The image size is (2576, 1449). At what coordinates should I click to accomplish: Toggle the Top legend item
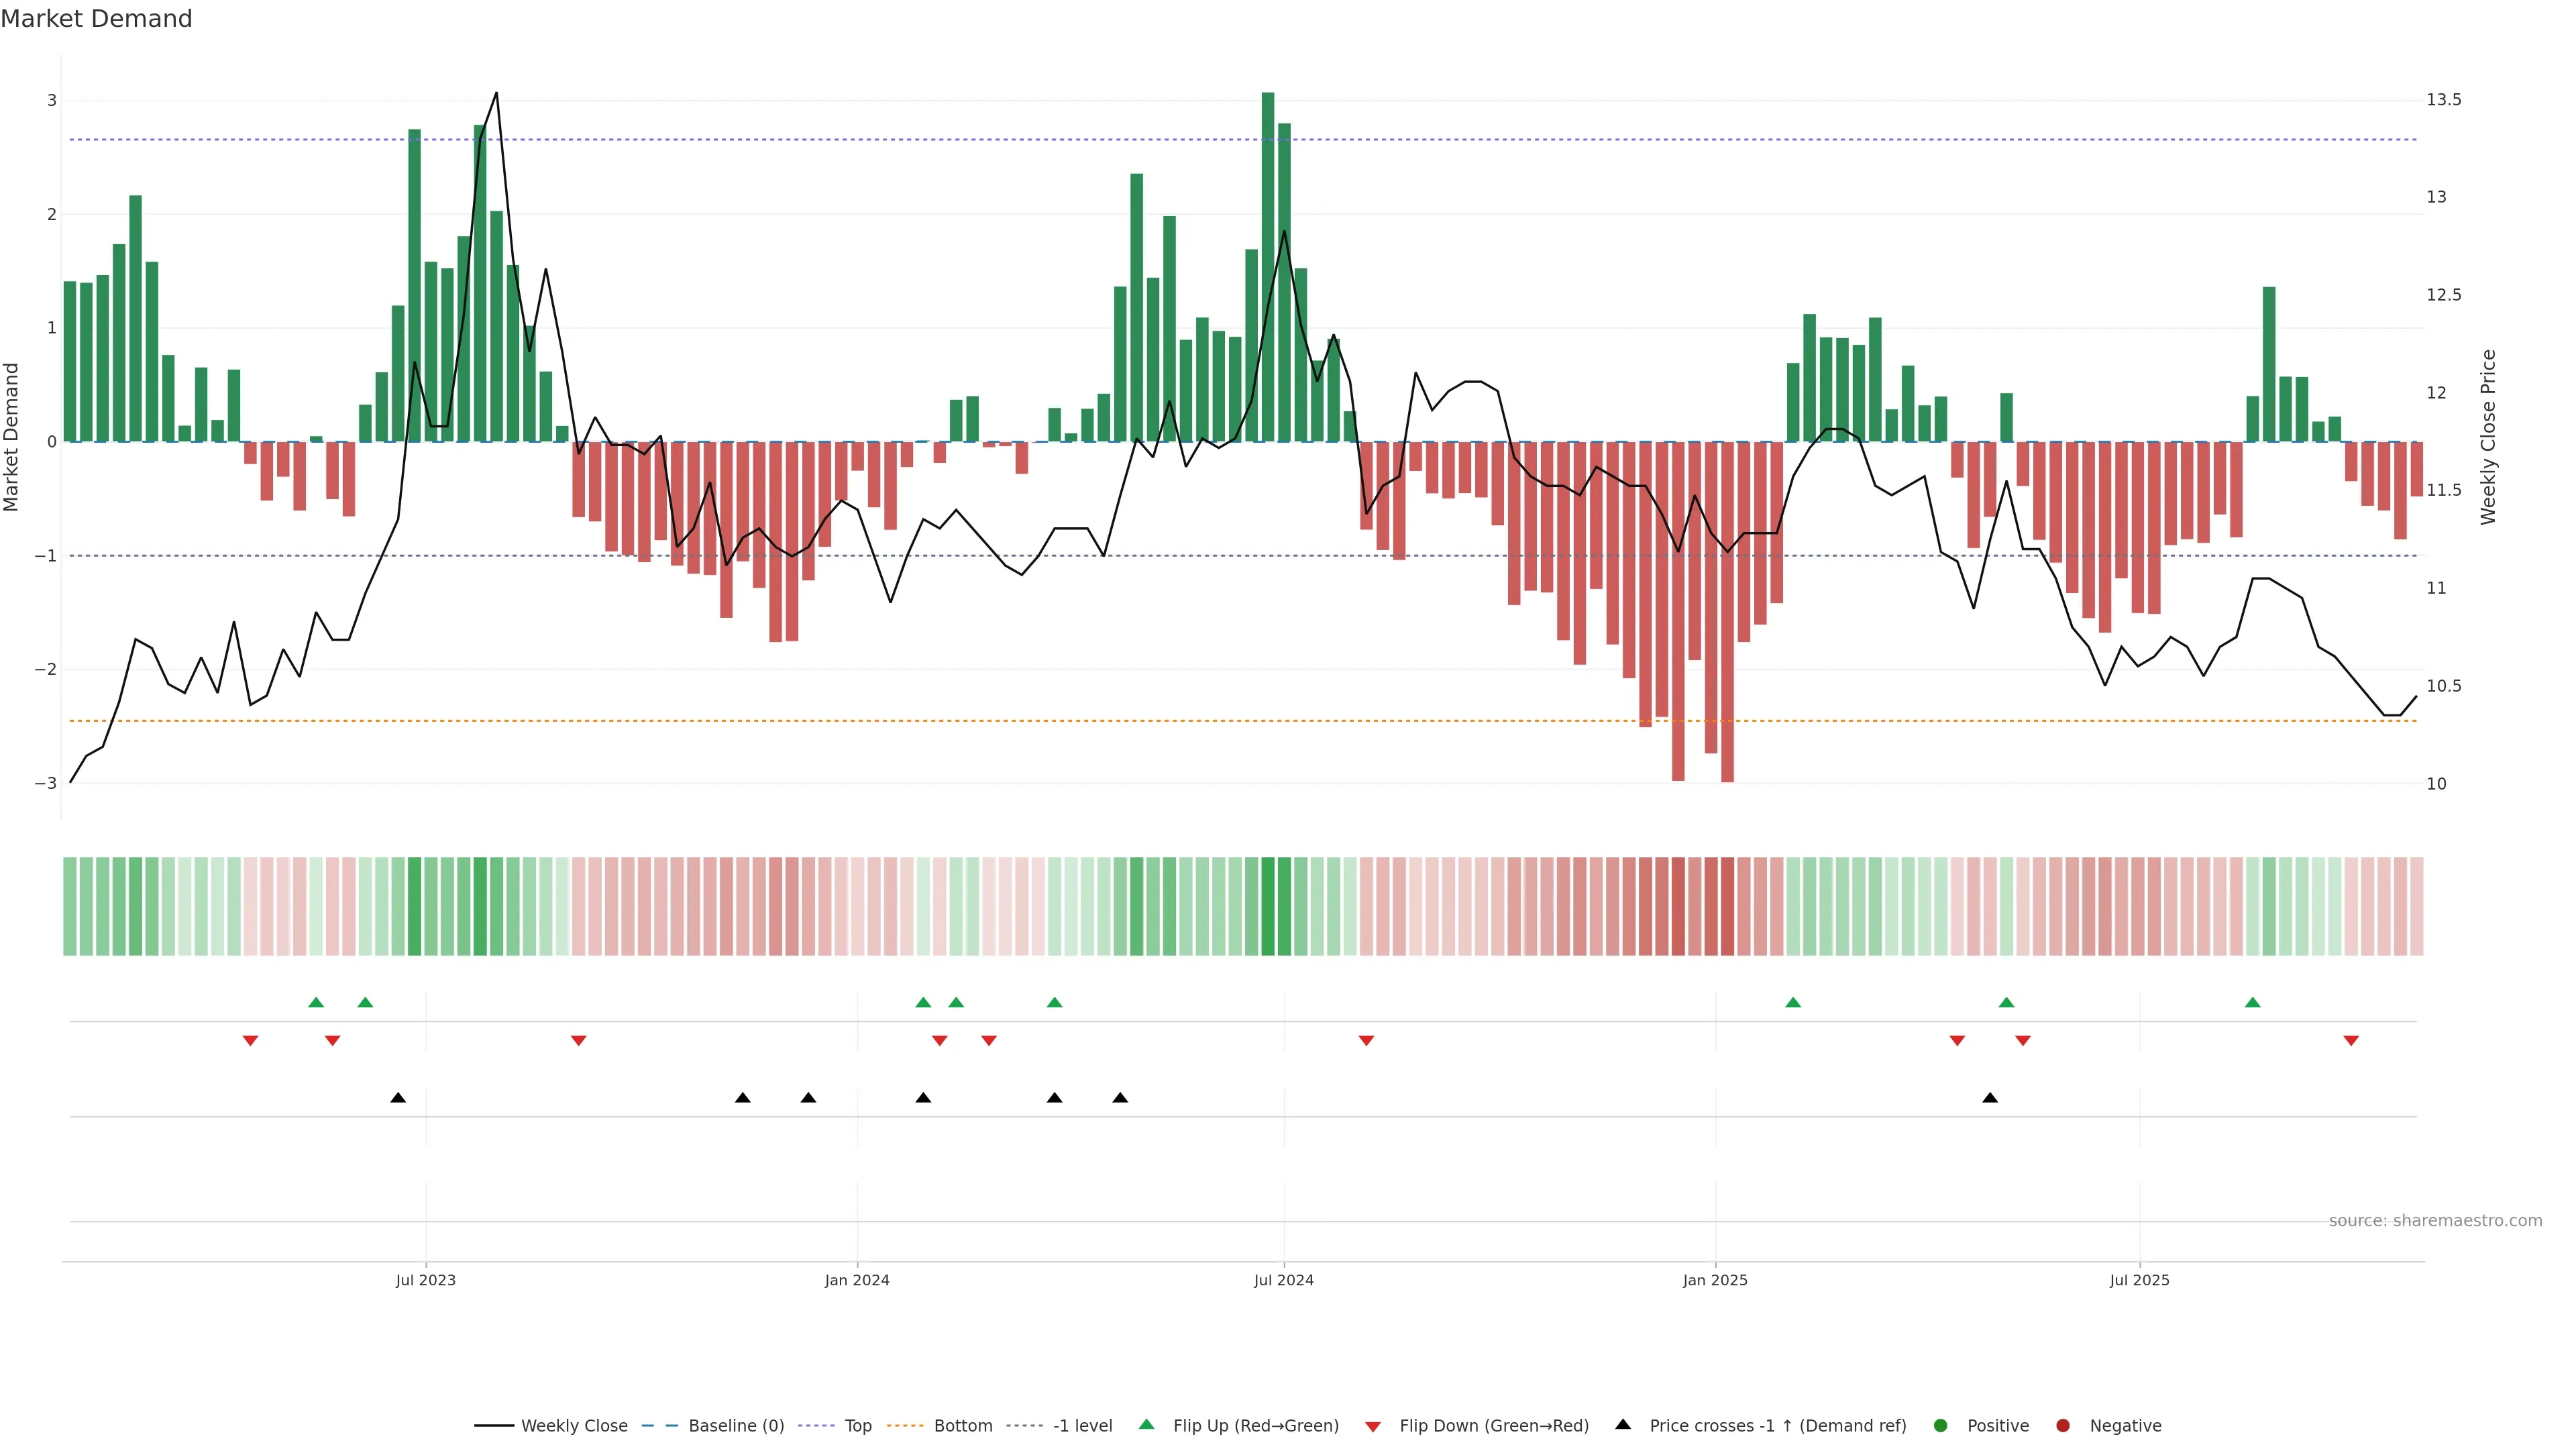click(857, 1425)
